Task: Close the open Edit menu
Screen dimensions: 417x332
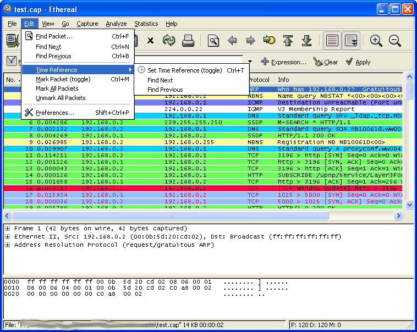Action: [x=29, y=24]
